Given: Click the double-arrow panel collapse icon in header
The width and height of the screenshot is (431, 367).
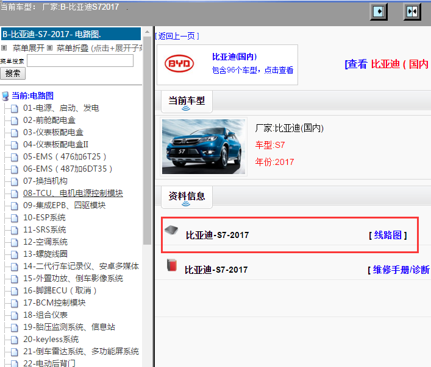Looking at the screenshot, I should coord(412,12).
